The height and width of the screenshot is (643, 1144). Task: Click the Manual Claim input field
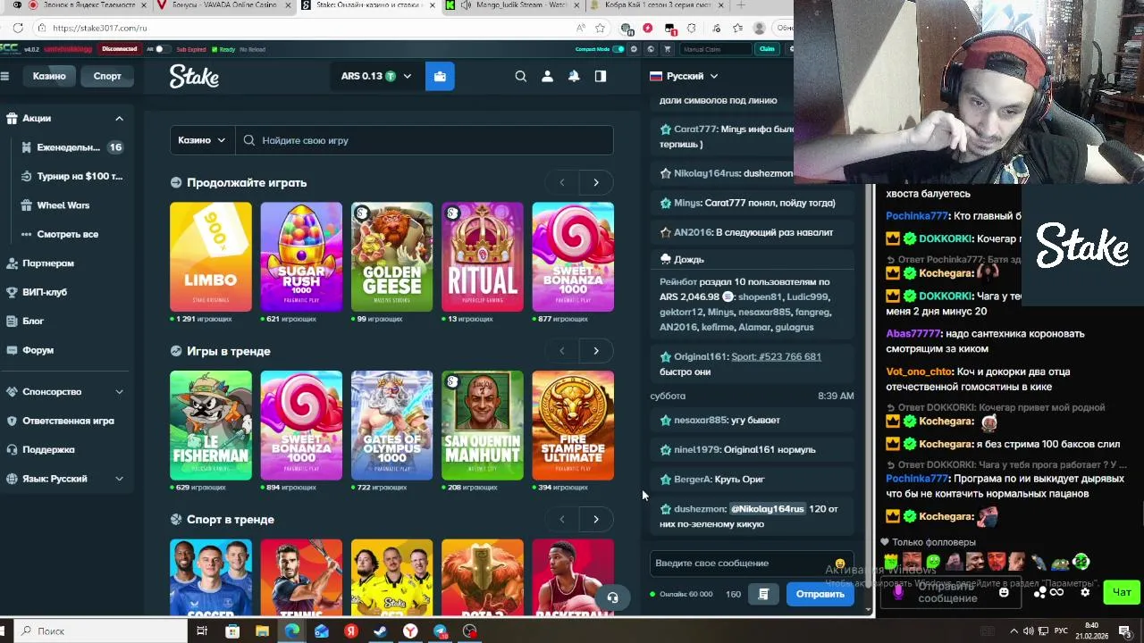tap(715, 49)
